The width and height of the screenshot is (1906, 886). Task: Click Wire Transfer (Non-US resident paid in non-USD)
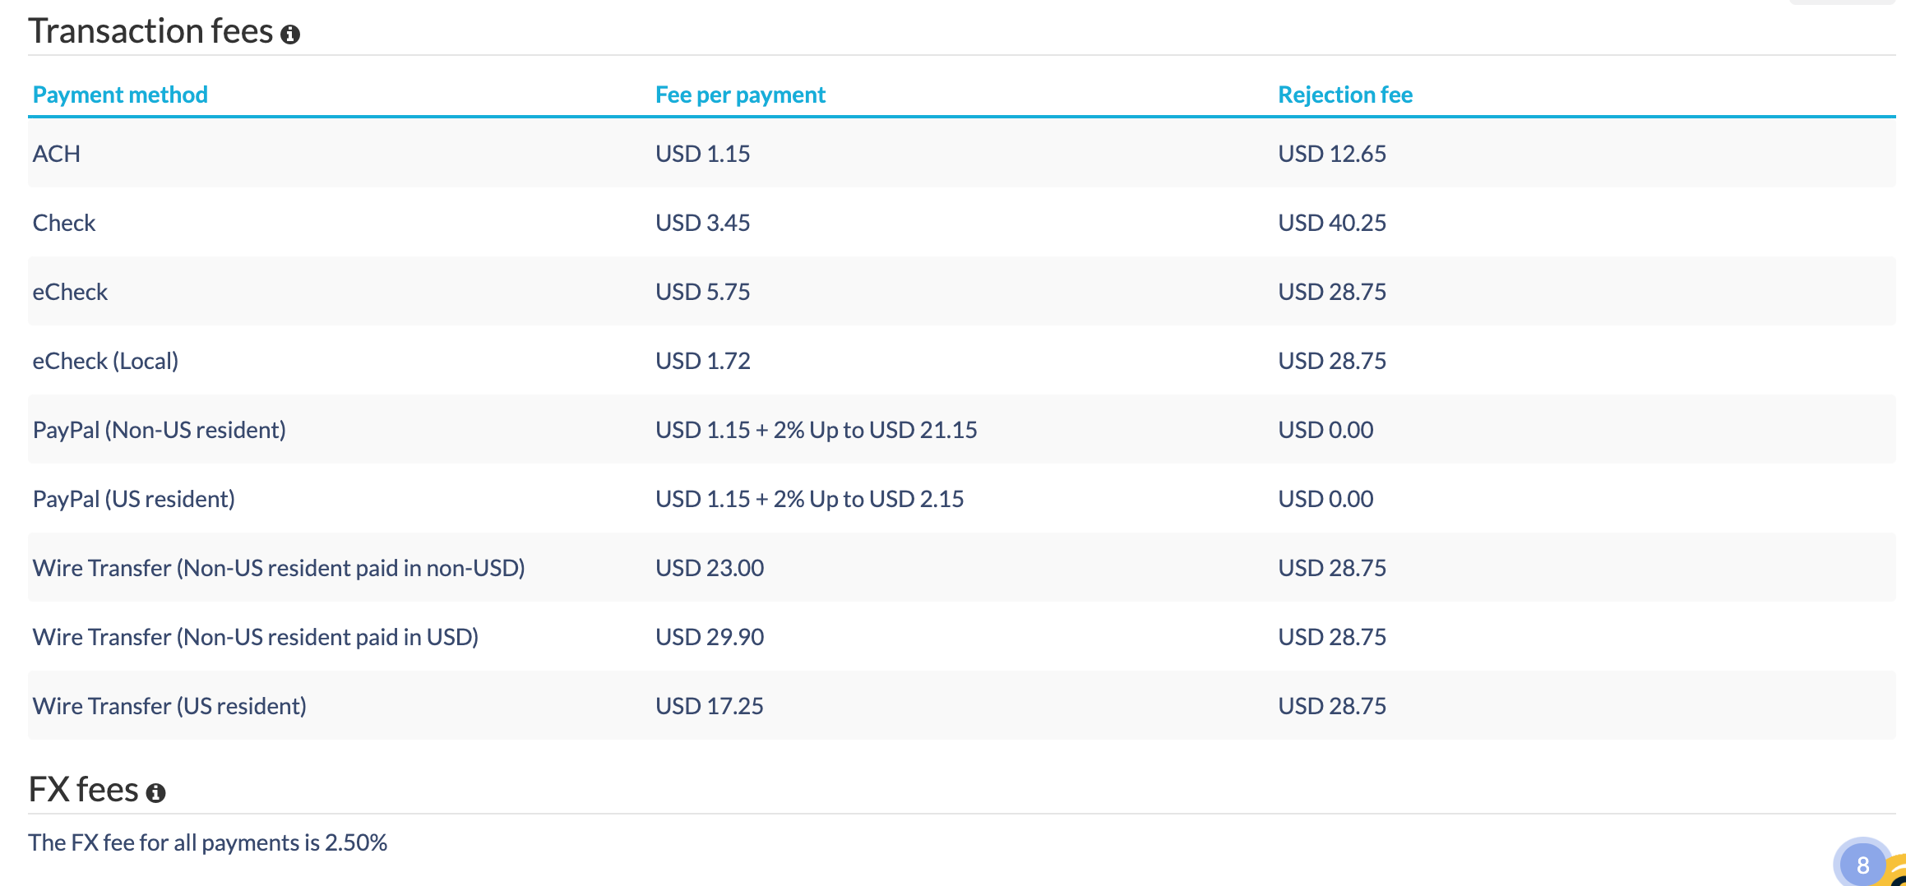coord(279,568)
